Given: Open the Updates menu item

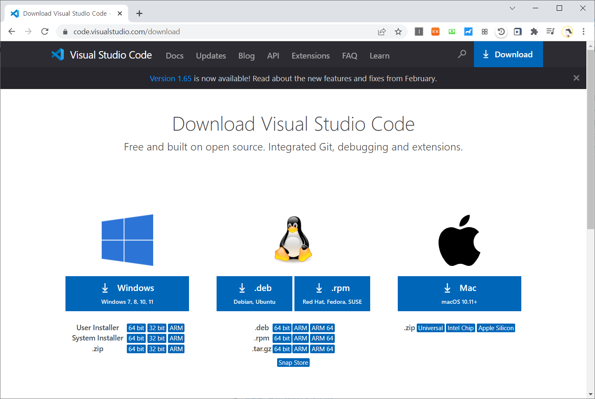Looking at the screenshot, I should tap(211, 56).
